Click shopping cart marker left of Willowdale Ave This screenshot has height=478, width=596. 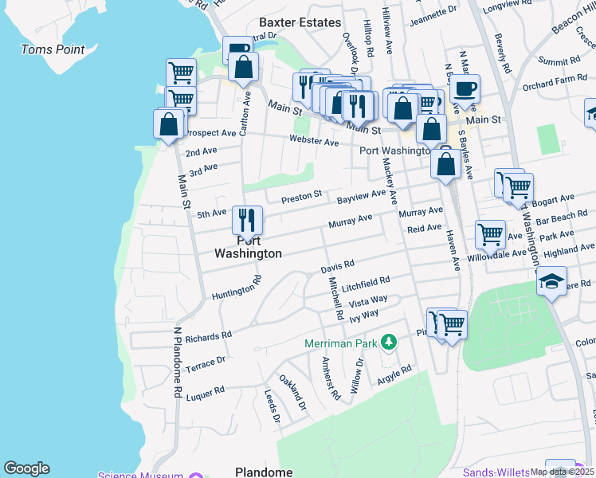[490, 236]
